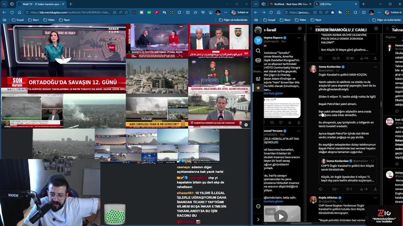The width and height of the screenshot is (403, 226).
Task: Toggle favorite star for pro.x.com page
Action: click(333, 12)
